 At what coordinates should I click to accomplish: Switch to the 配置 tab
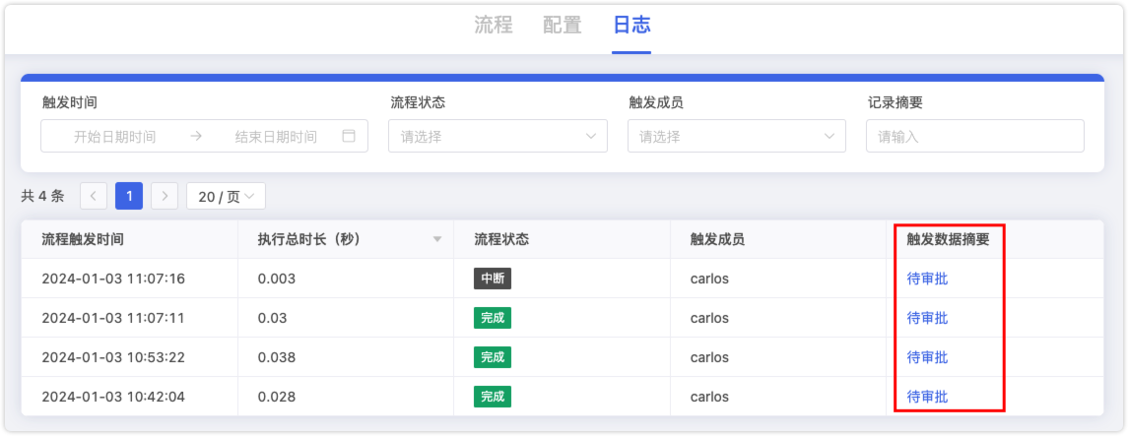click(x=562, y=26)
